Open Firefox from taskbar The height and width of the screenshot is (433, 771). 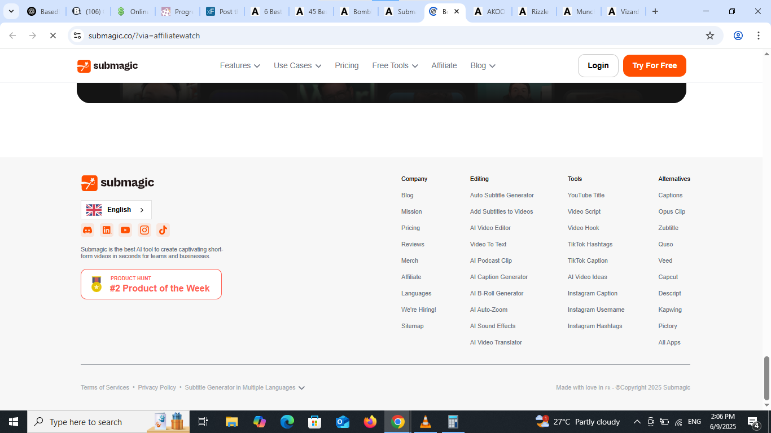tap(370, 422)
